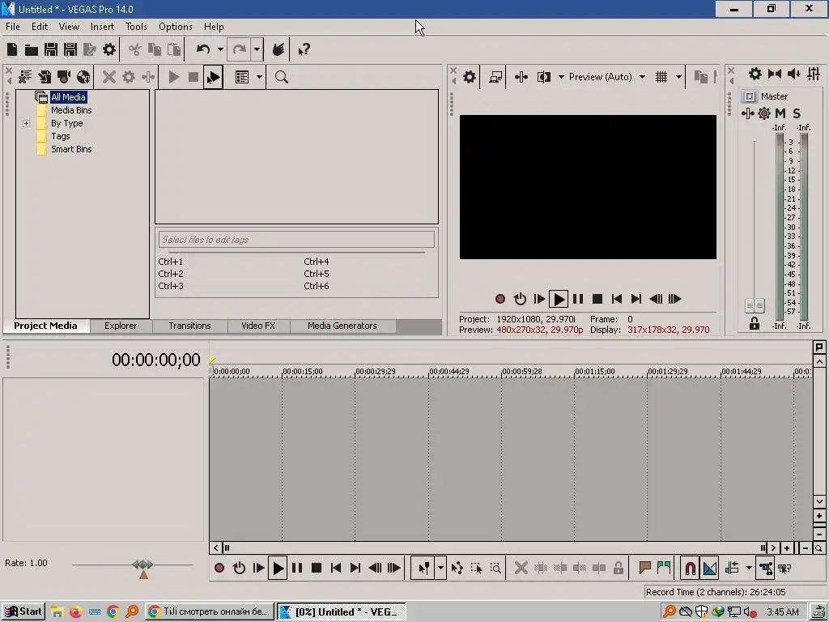Viewport: 829px width, 622px height.
Task: Open the Mixing Console icon in Master panel
Action: (x=814, y=74)
